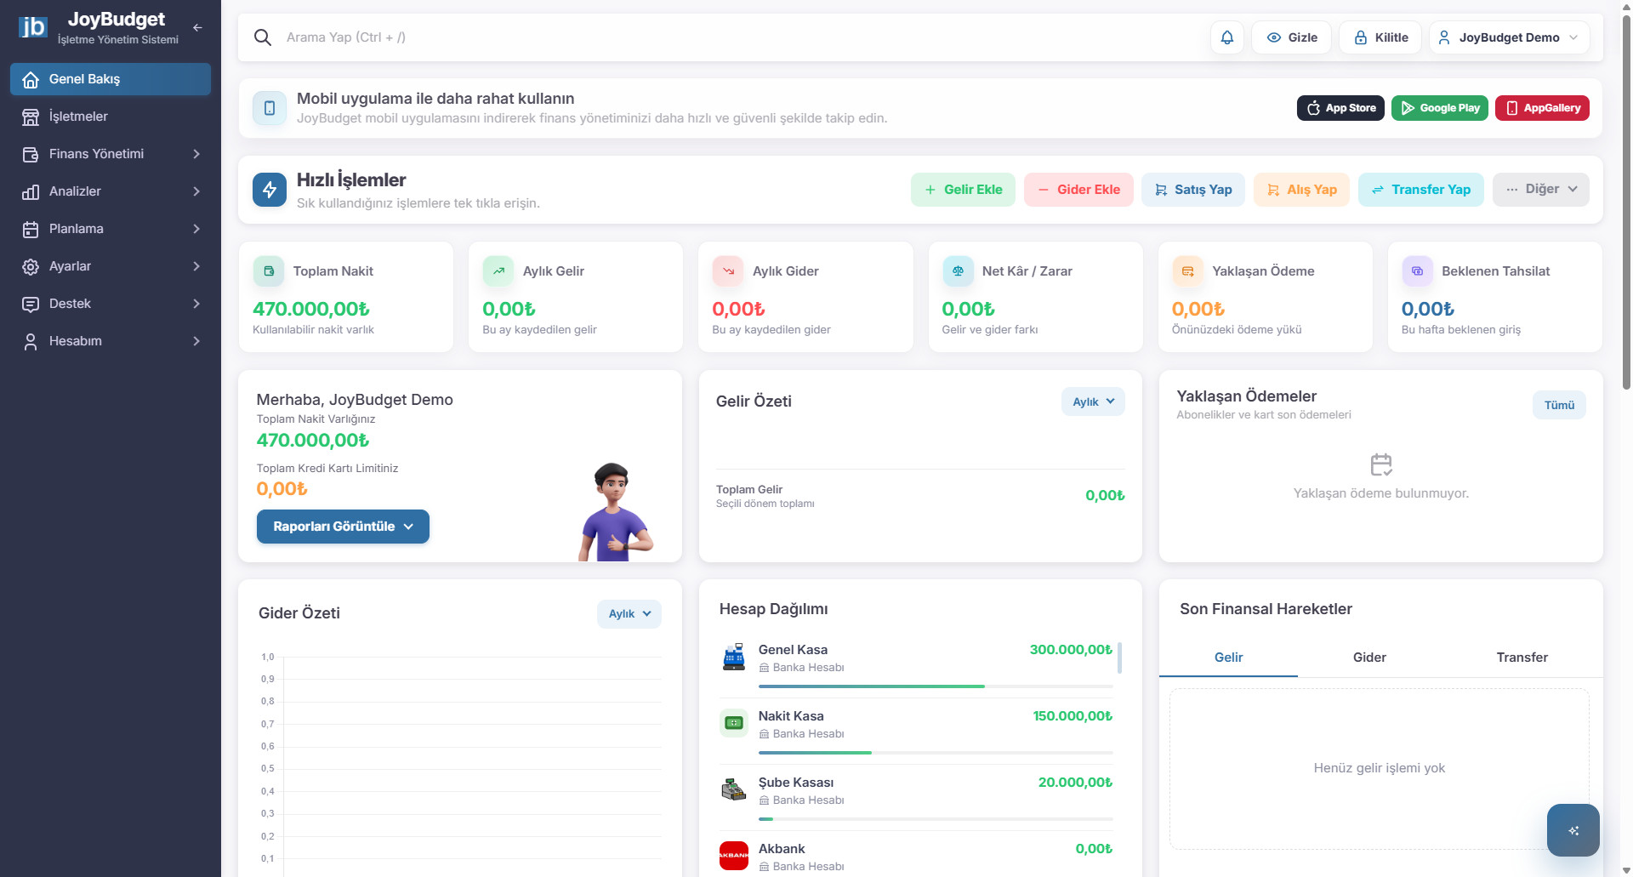This screenshot has height=877, width=1633.
Task: Click the search magnifier icon
Action: click(x=263, y=37)
